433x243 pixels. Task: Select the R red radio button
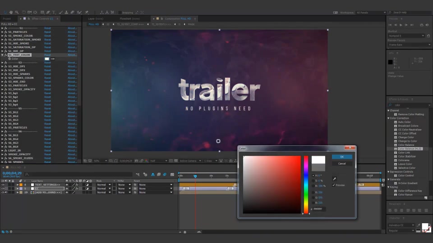[x=313, y=192]
